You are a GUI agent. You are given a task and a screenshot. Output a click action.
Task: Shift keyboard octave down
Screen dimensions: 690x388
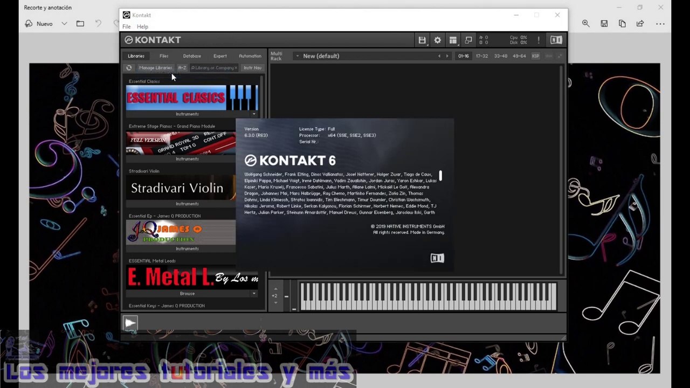[276, 302]
